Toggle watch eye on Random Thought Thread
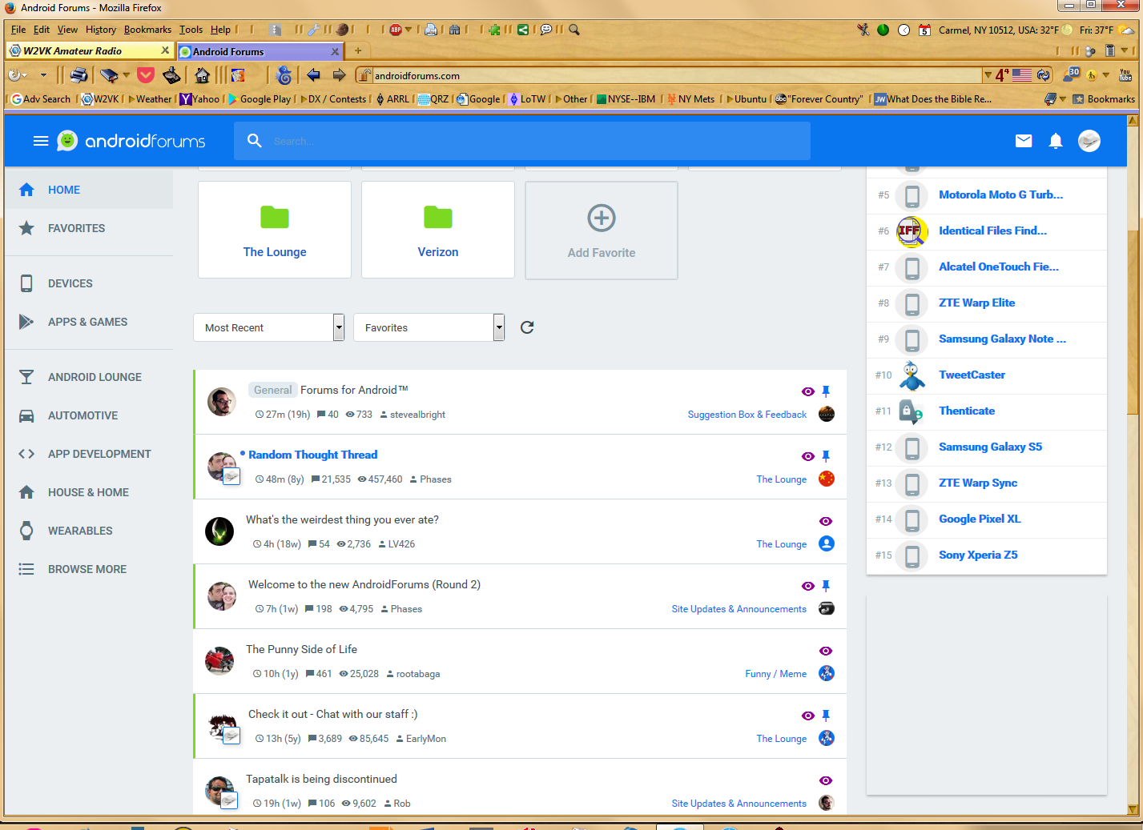Viewport: 1143px width, 830px height. coord(807,456)
